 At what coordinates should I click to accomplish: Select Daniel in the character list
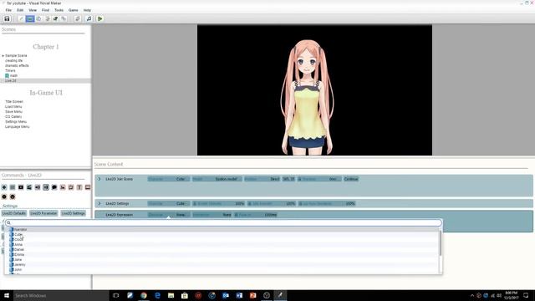(x=222, y=249)
